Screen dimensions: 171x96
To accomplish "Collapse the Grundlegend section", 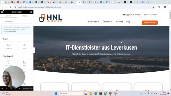I will tap(7, 56).
